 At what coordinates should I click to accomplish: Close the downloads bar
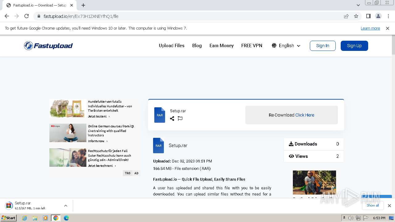[389, 206]
